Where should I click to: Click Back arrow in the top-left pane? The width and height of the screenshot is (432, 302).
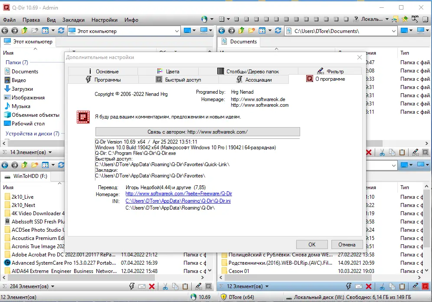click(x=5, y=30)
